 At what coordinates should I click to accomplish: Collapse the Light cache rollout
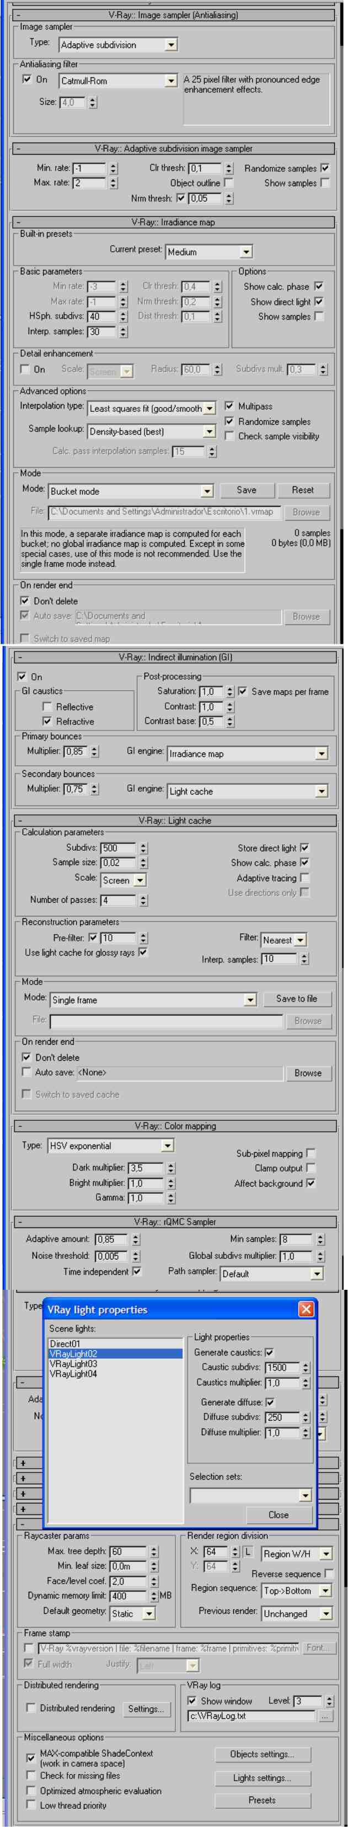click(x=19, y=820)
